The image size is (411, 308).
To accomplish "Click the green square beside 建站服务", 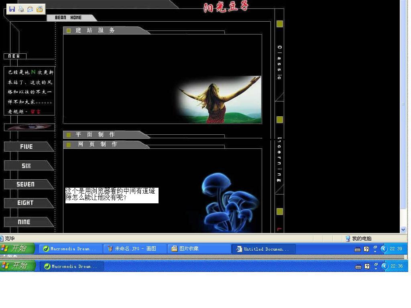I will pyautogui.click(x=69, y=30).
